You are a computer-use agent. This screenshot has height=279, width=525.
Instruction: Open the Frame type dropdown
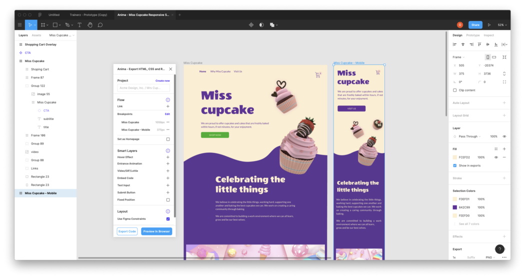click(458, 57)
